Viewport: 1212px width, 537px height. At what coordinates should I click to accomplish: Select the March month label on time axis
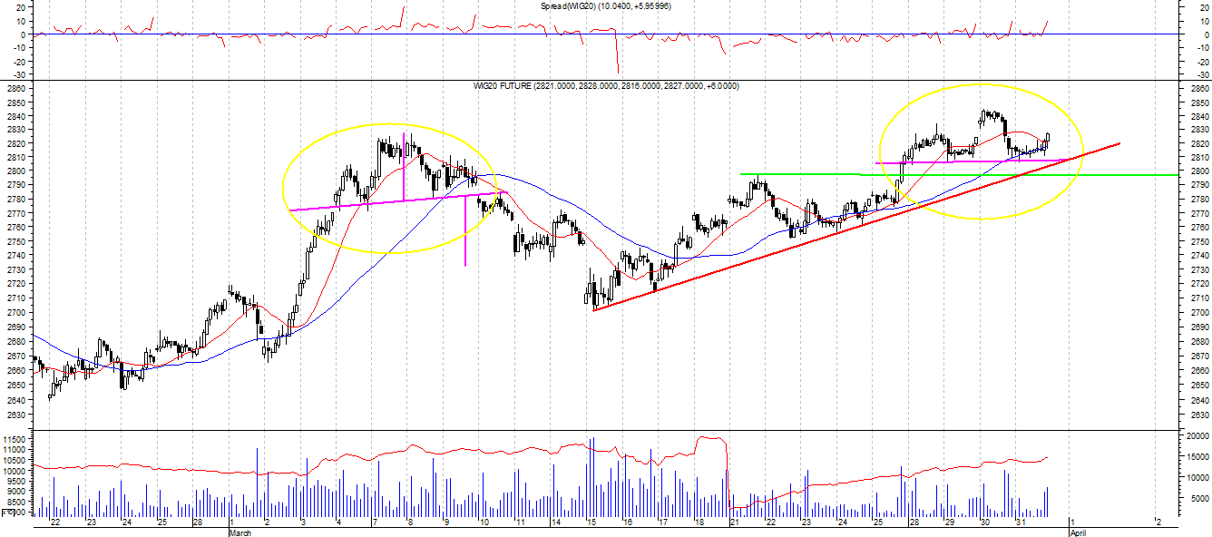click(240, 532)
